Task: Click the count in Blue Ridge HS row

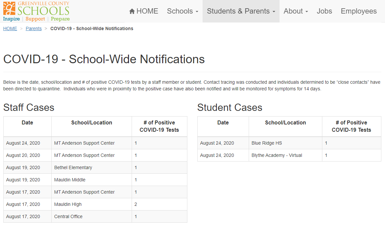Action: 352,143
